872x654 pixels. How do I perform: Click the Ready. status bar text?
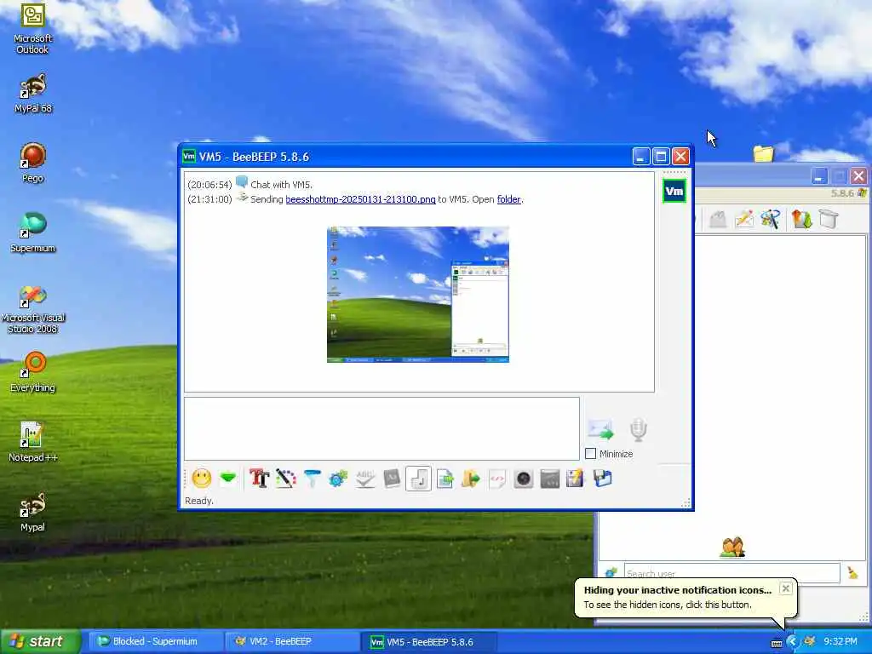[x=199, y=501]
